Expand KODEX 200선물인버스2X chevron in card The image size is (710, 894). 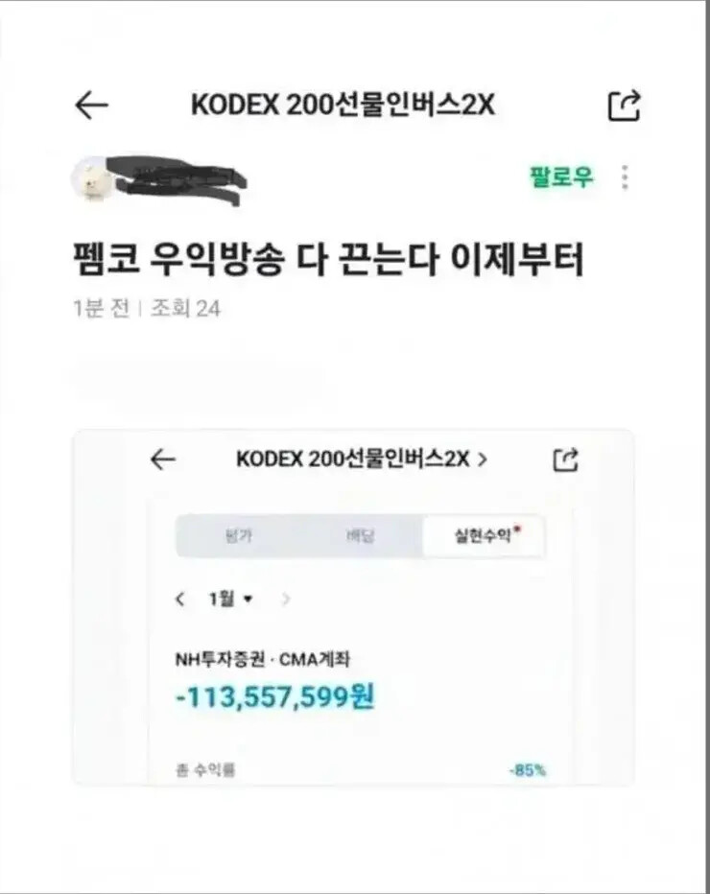[483, 459]
